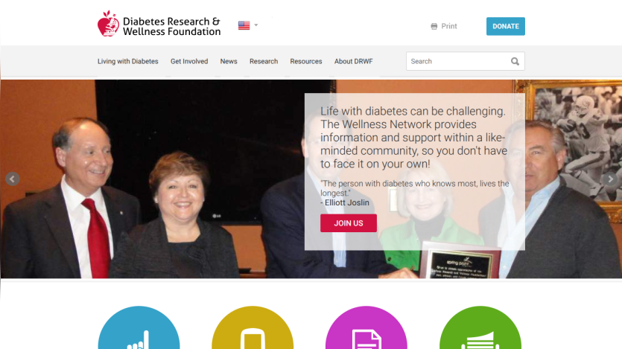Screen dimensions: 622x349
Task: Click the green circle newspaper icon
Action: pyautogui.click(x=480, y=327)
